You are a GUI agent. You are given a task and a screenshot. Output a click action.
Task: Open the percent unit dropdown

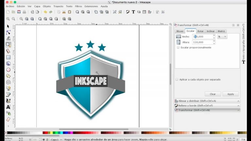tap(222, 37)
